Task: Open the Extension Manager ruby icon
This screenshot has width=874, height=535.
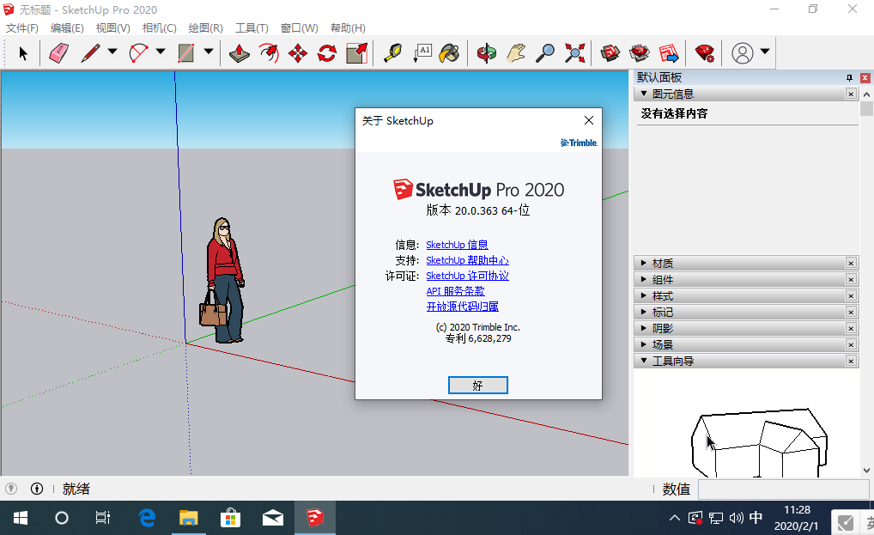Action: (x=705, y=53)
